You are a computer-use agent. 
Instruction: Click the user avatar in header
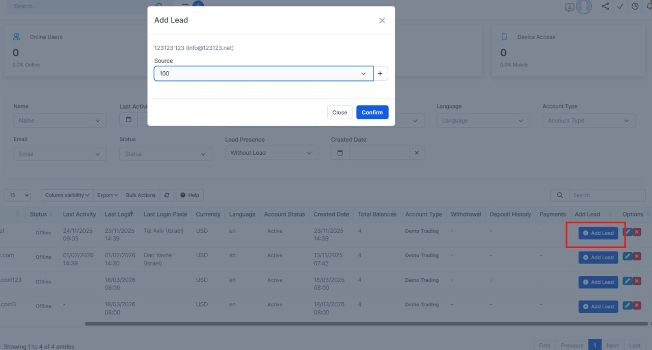tap(584, 7)
